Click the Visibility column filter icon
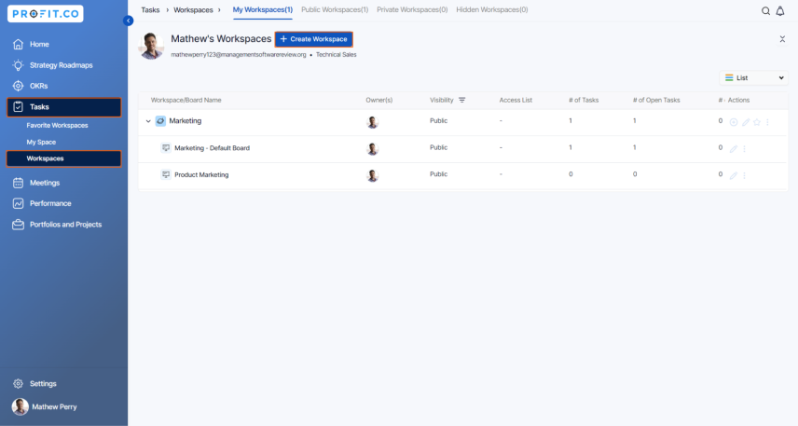This screenshot has height=426, width=798. coord(462,101)
